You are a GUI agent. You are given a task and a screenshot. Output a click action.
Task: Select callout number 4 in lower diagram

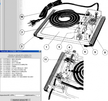click(69, 47)
